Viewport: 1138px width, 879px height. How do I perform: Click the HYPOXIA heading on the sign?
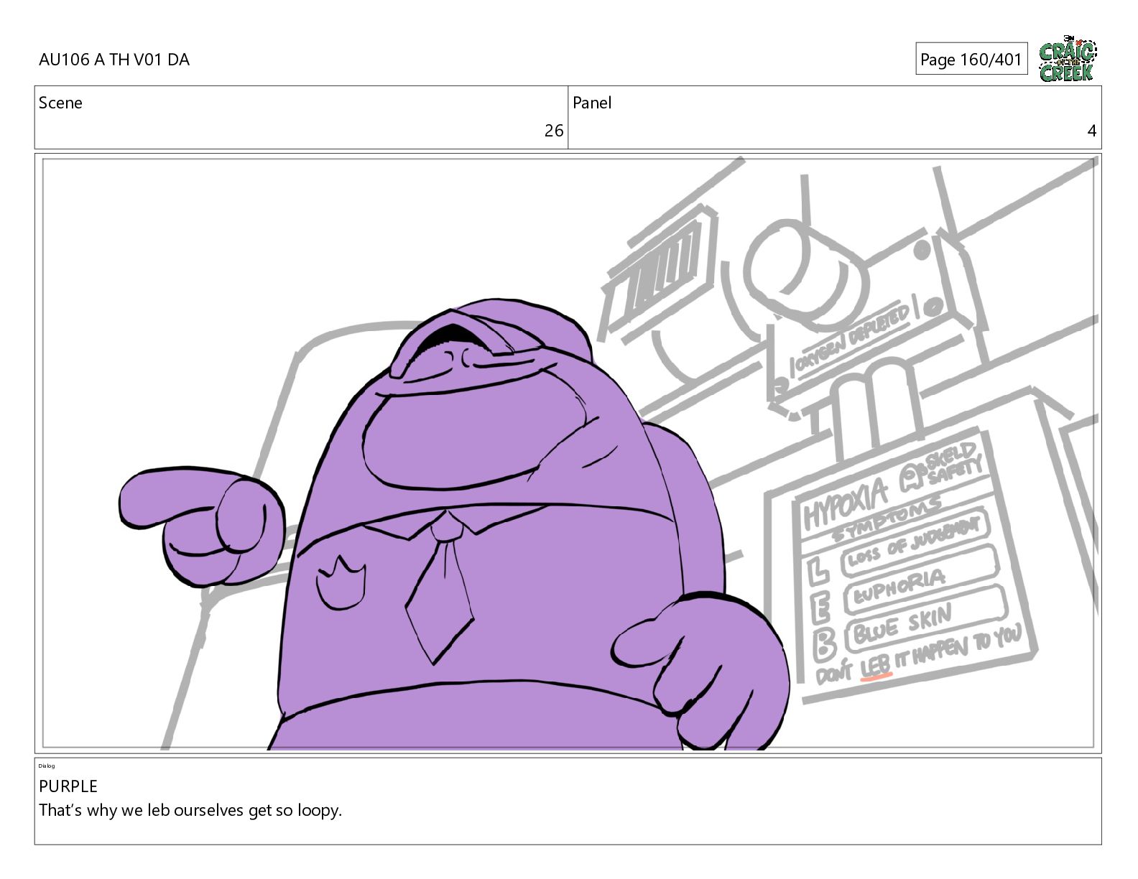[846, 505]
